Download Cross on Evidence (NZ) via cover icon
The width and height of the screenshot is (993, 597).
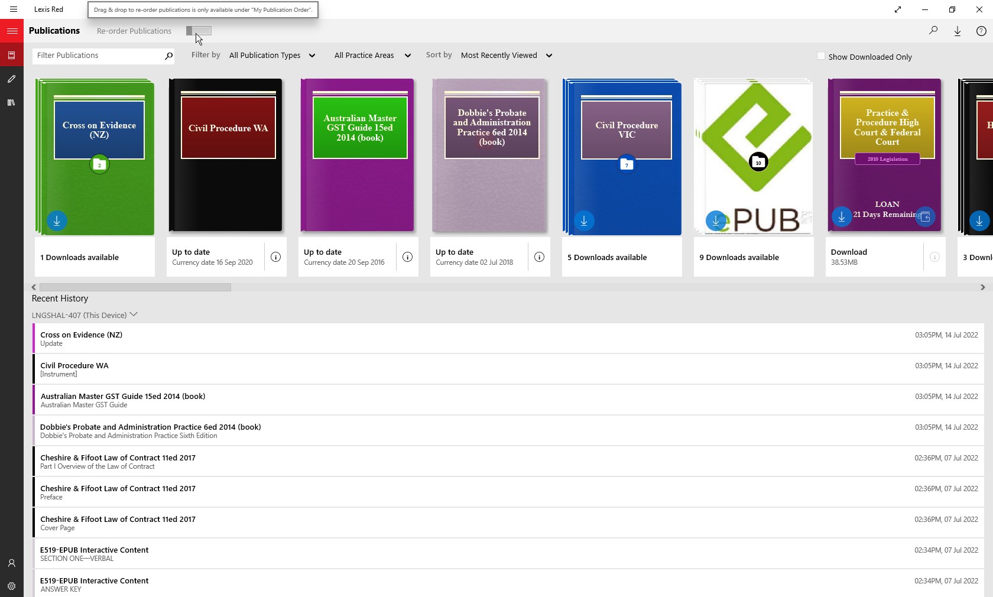click(x=57, y=222)
